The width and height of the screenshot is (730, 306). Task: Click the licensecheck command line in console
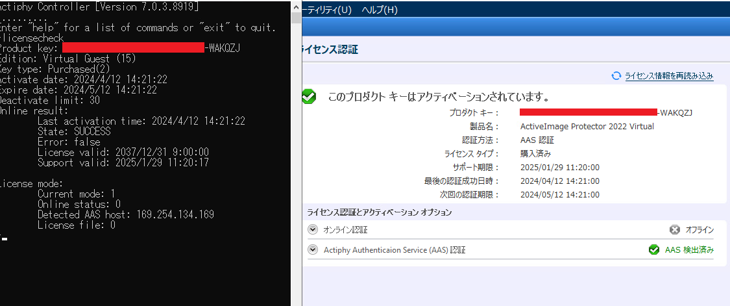(32, 38)
